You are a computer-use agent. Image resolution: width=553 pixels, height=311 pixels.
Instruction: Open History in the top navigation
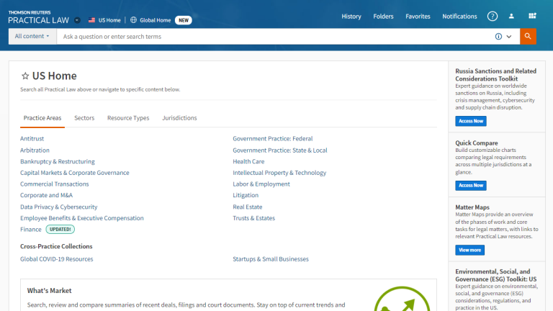coord(351,17)
